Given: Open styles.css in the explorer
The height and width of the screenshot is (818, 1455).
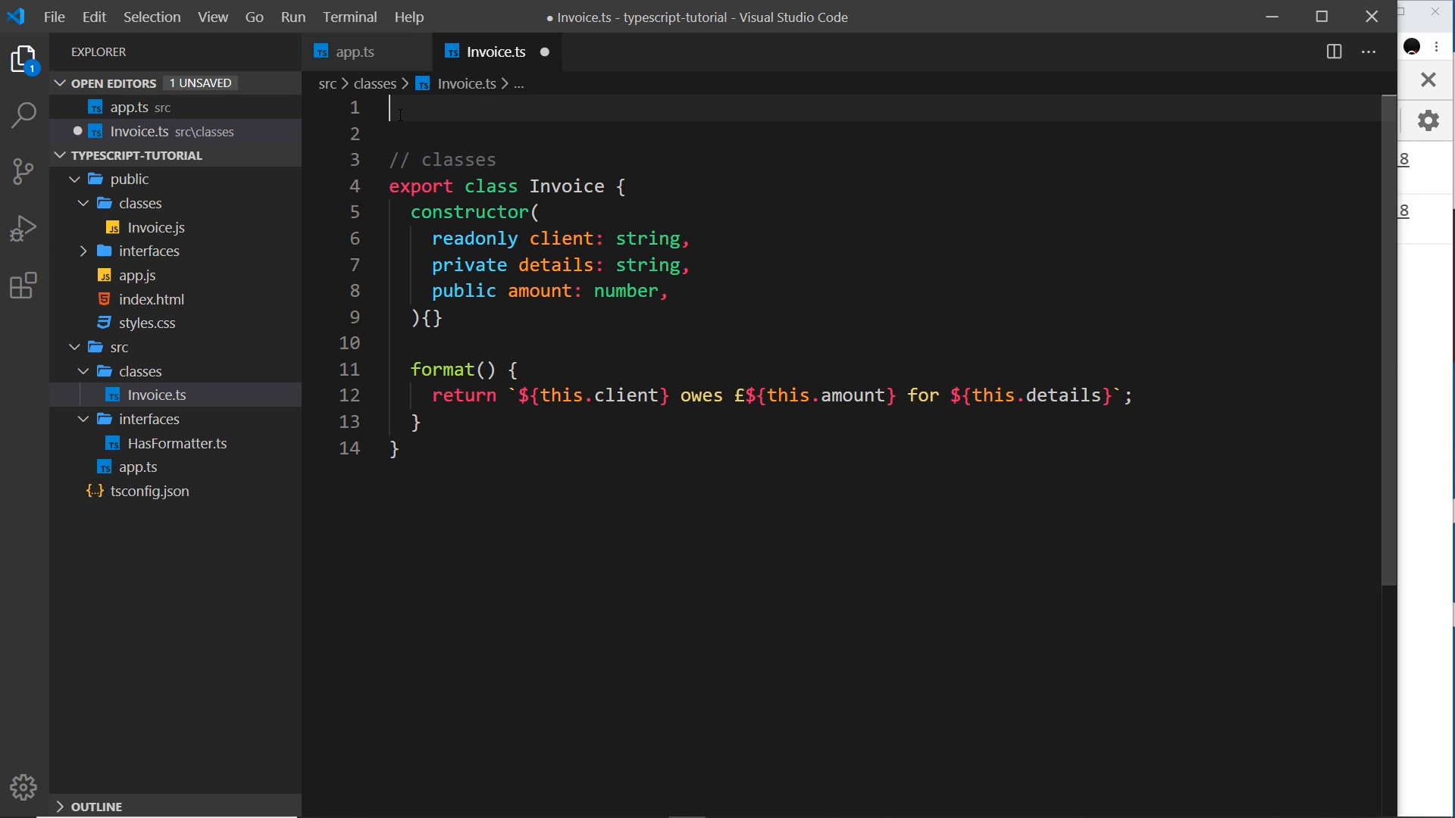Looking at the screenshot, I should (147, 323).
